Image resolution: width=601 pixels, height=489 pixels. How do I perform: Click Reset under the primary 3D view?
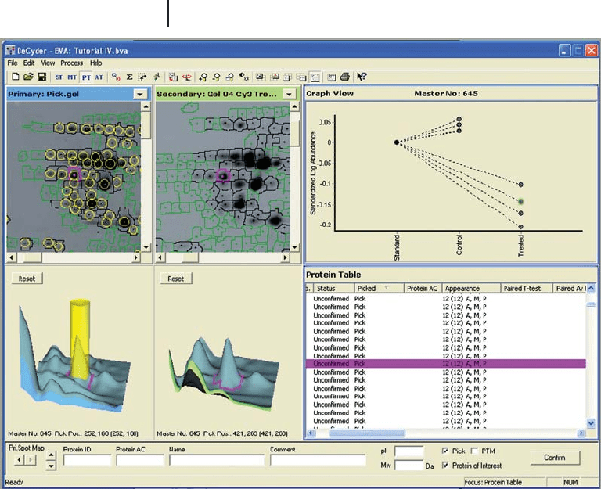[27, 279]
